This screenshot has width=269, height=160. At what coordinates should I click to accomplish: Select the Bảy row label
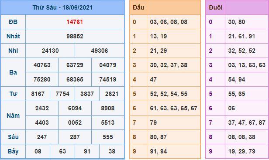click(x=13, y=151)
